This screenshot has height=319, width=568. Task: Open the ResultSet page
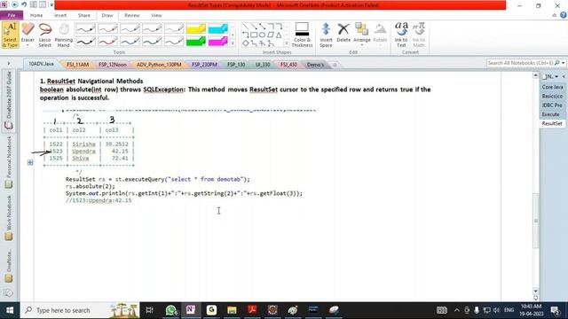(552, 123)
